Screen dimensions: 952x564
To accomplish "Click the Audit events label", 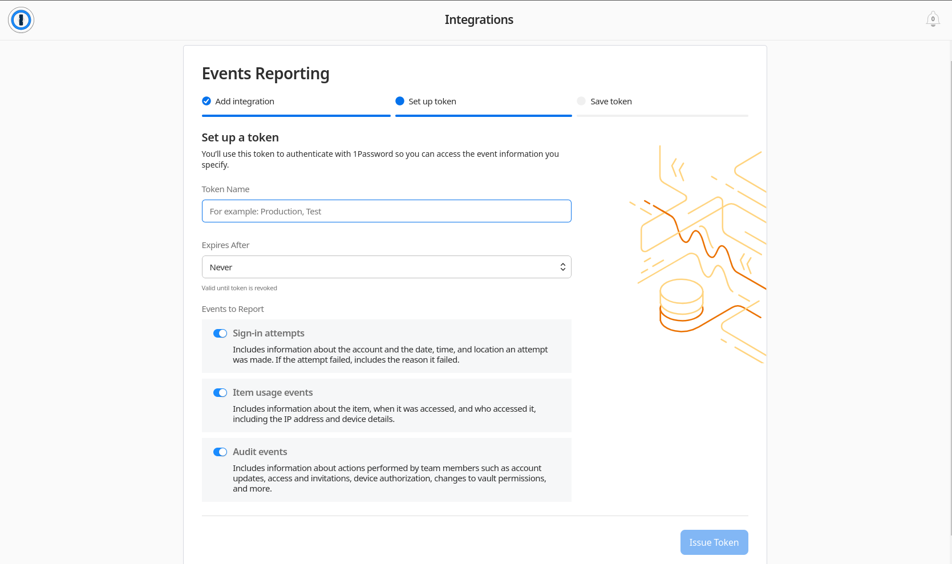I will click(260, 452).
